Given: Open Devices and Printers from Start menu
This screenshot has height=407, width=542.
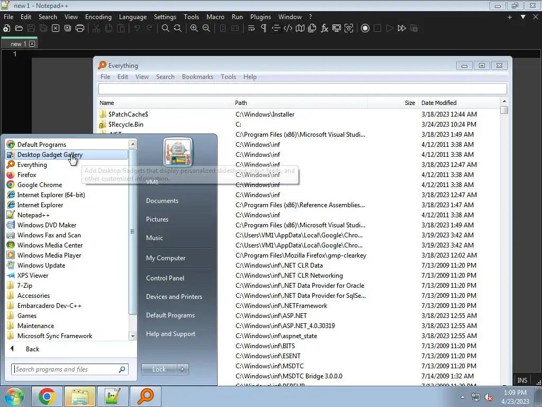Looking at the screenshot, I should point(174,297).
